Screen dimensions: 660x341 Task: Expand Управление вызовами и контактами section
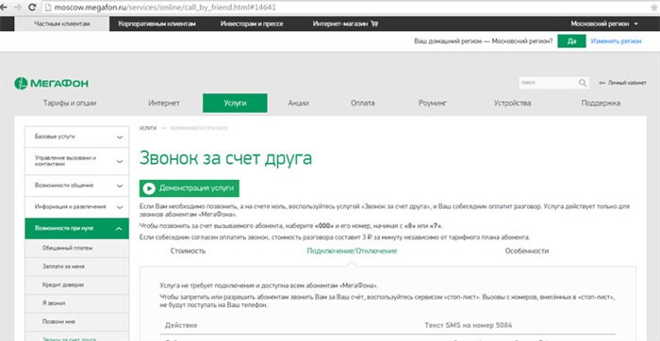[76, 161]
